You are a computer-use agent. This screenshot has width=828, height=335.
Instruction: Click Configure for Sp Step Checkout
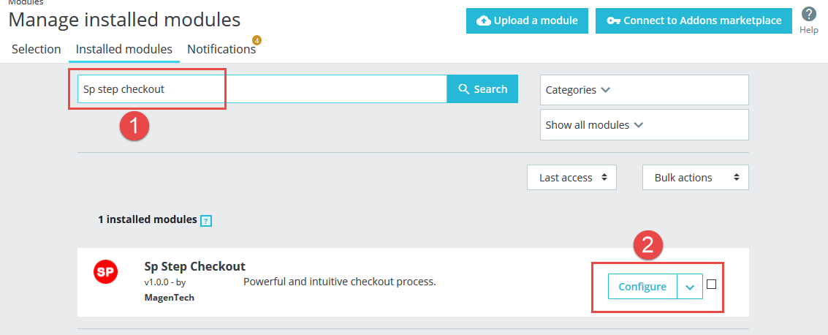642,287
